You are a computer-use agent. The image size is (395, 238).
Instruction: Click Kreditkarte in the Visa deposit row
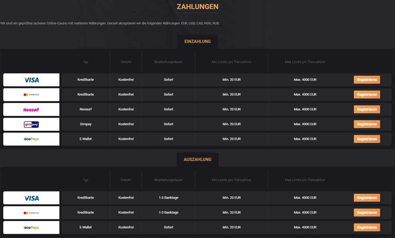tap(86, 79)
